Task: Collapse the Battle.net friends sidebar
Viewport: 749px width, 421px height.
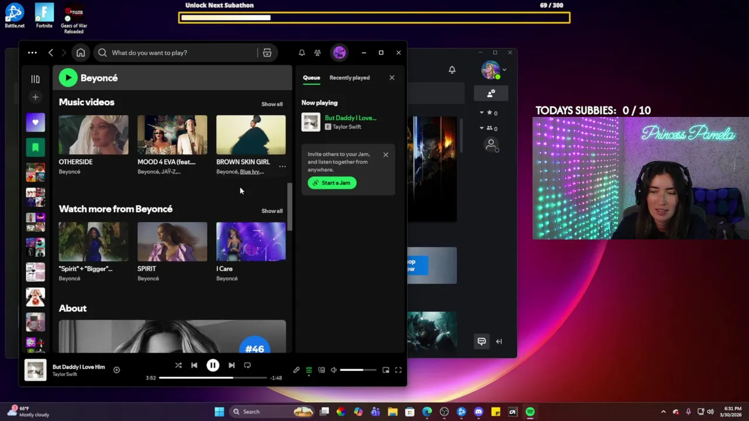Action: [x=499, y=341]
